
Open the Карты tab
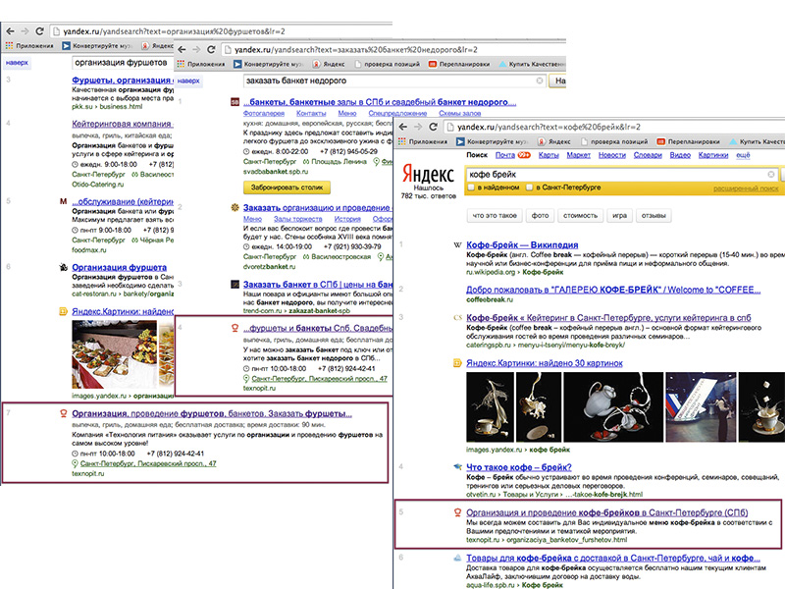(x=549, y=155)
